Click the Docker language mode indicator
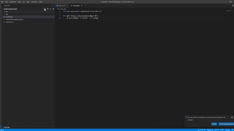The width and height of the screenshot is (234, 131). (227, 130)
